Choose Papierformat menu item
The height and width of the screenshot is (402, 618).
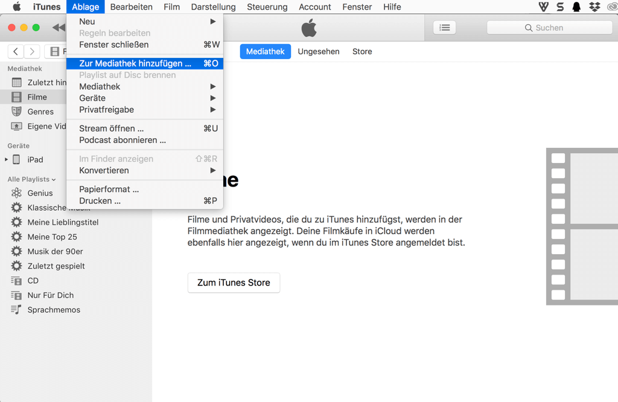[x=145, y=189]
